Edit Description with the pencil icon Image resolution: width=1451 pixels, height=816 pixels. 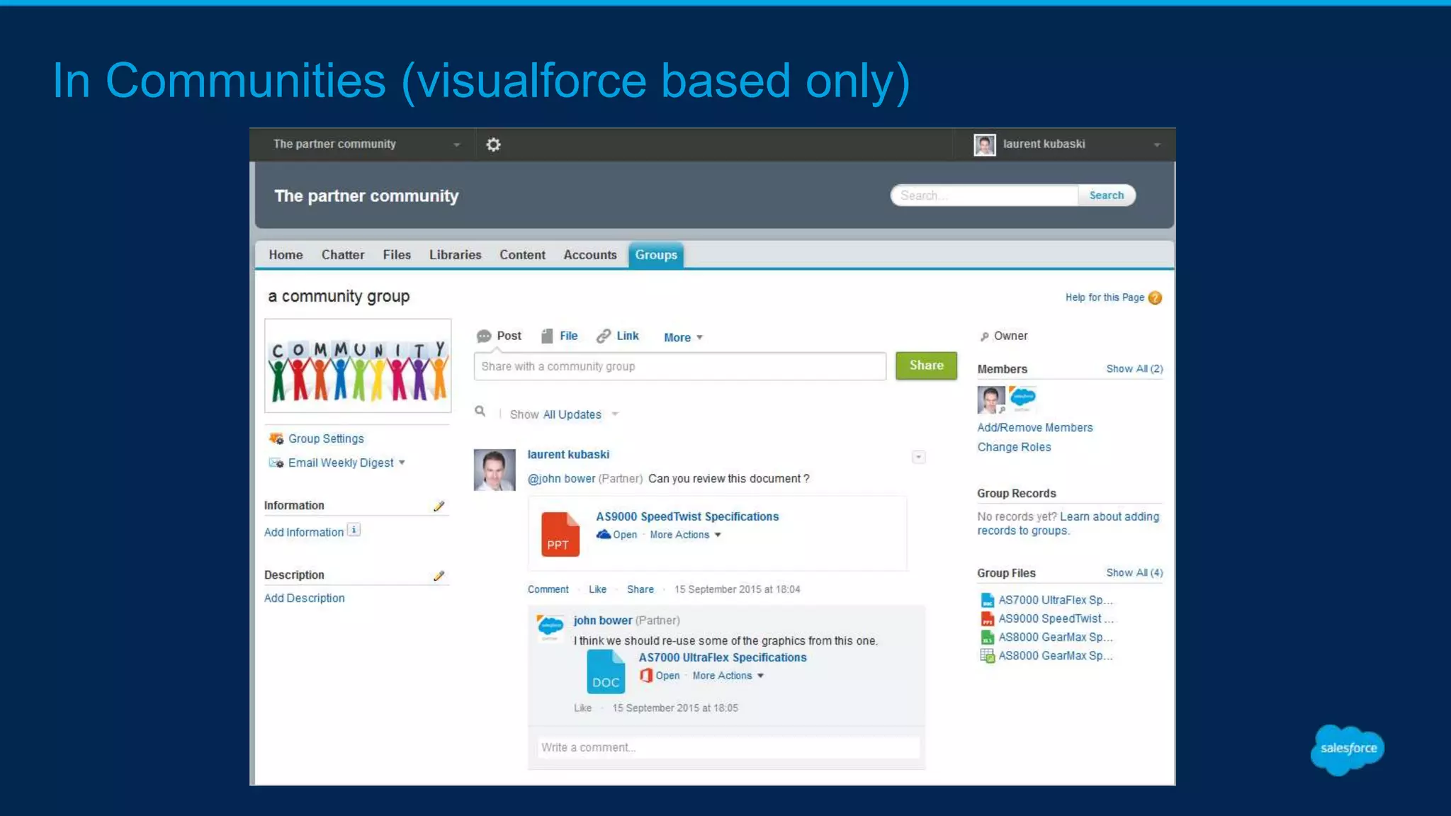pyautogui.click(x=439, y=575)
